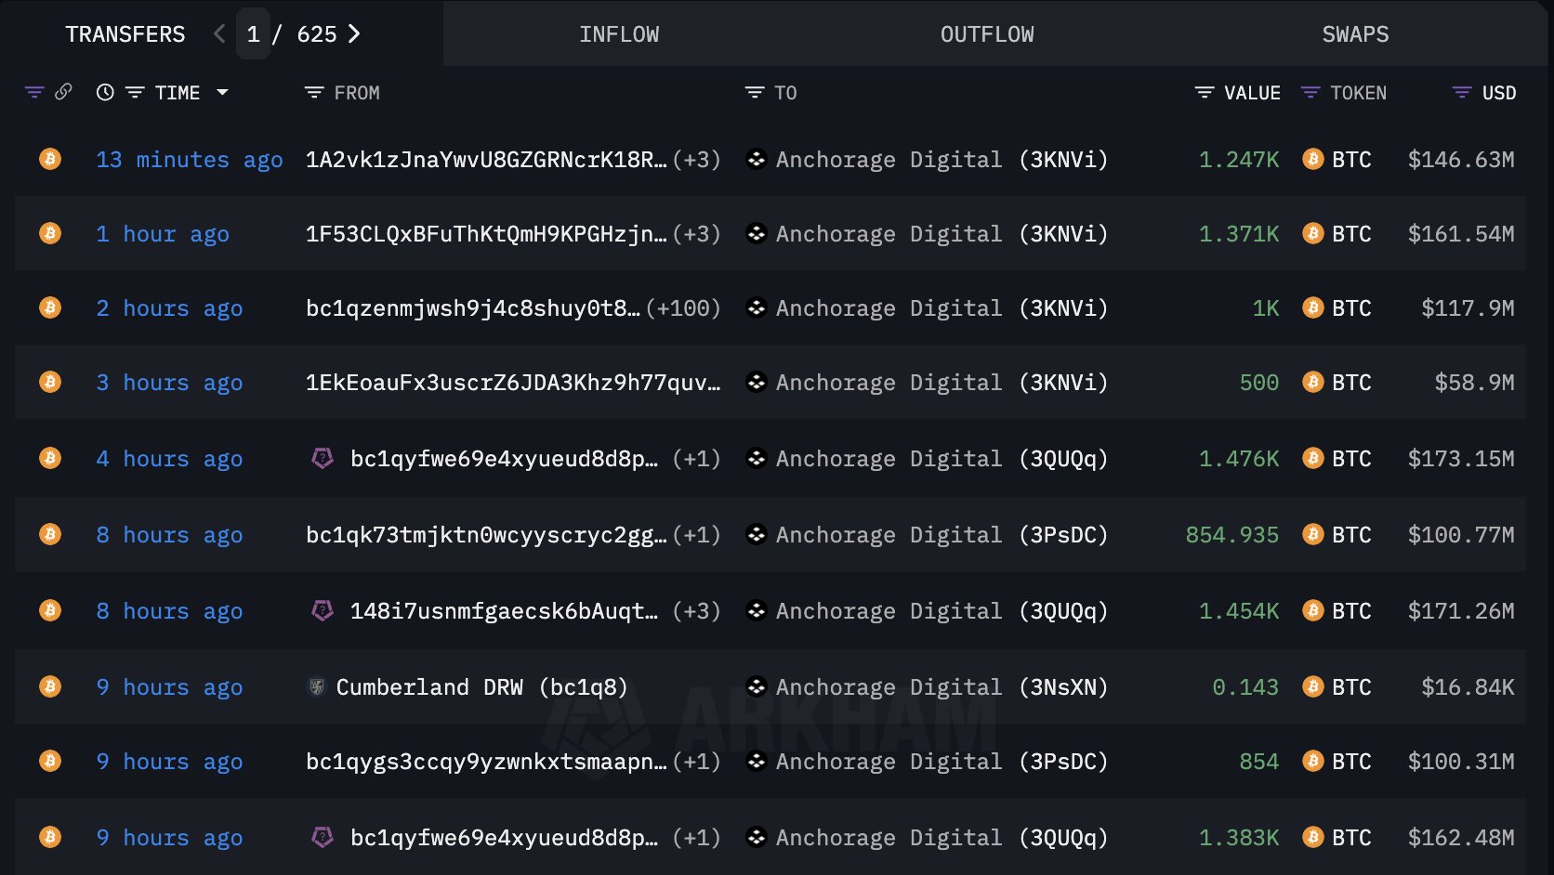Open the leftmost purple filter icon in header
Viewport: 1554px width, 875px height.
34,92
